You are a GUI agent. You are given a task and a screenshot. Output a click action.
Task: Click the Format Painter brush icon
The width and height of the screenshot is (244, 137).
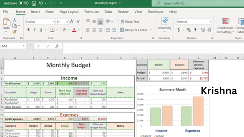14,31
